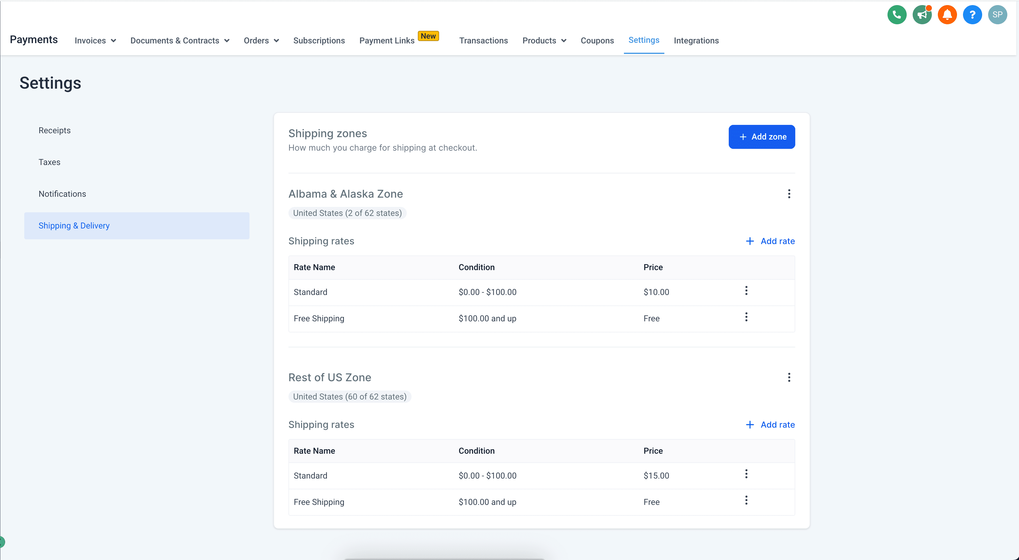Open the SP user avatar menu

997,15
